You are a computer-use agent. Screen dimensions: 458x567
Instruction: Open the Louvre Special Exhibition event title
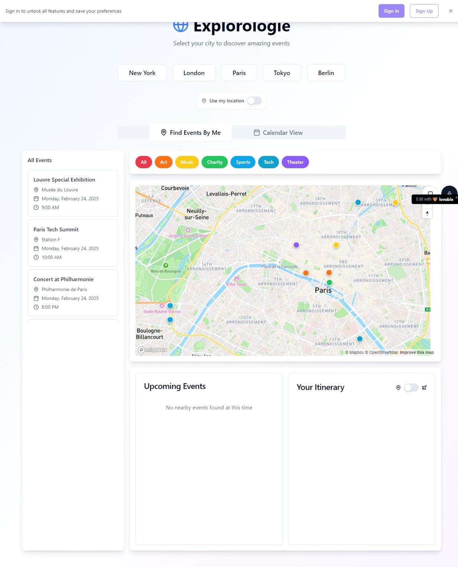click(x=64, y=180)
